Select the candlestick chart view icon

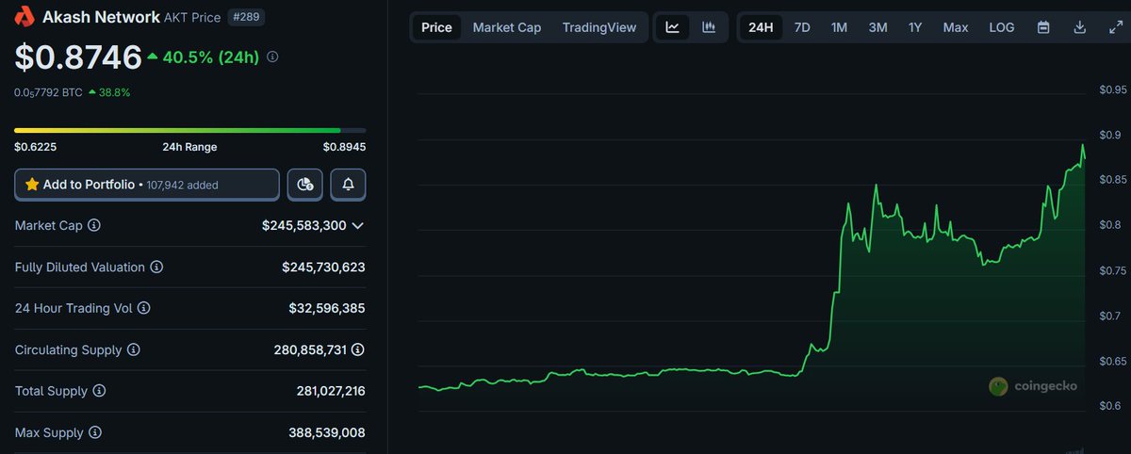708,27
